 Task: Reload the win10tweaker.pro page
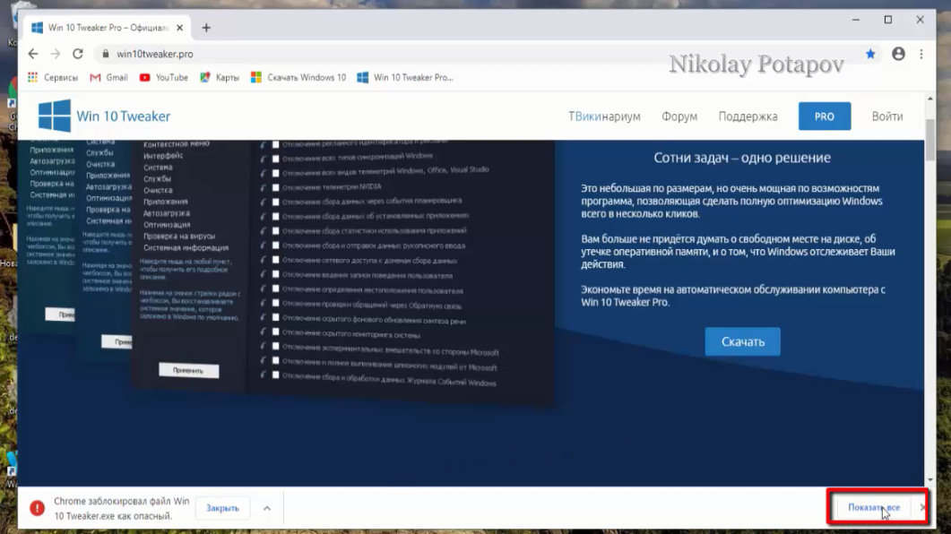pos(78,54)
